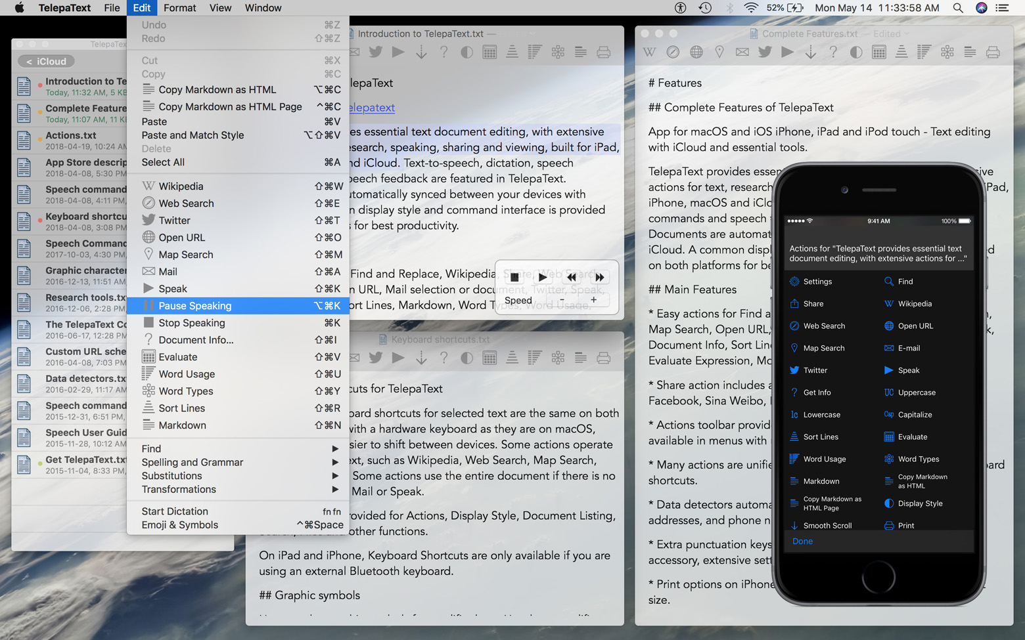The width and height of the screenshot is (1025, 640).
Task: Click Word Types icon in Keyboard shortcuts window toolbar
Action: click(558, 358)
